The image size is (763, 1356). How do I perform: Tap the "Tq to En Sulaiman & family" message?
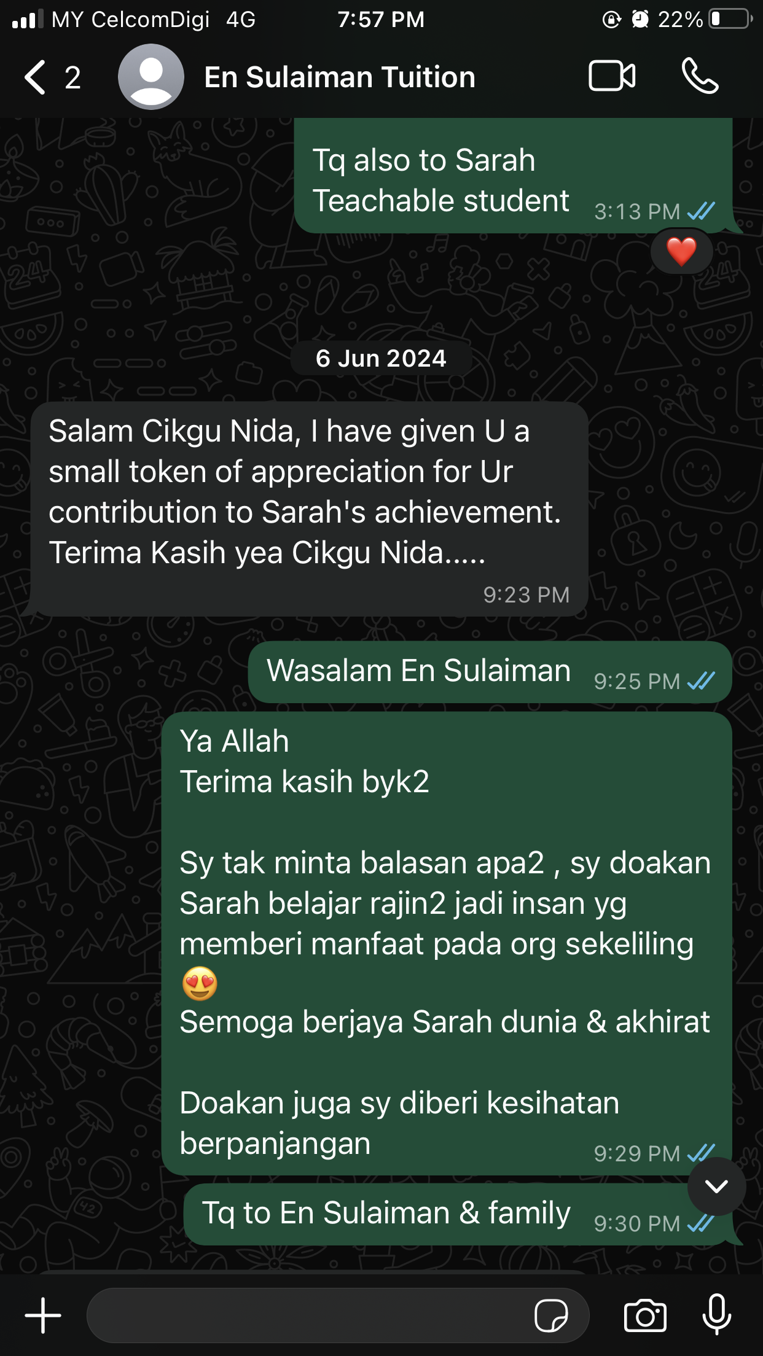click(458, 1214)
